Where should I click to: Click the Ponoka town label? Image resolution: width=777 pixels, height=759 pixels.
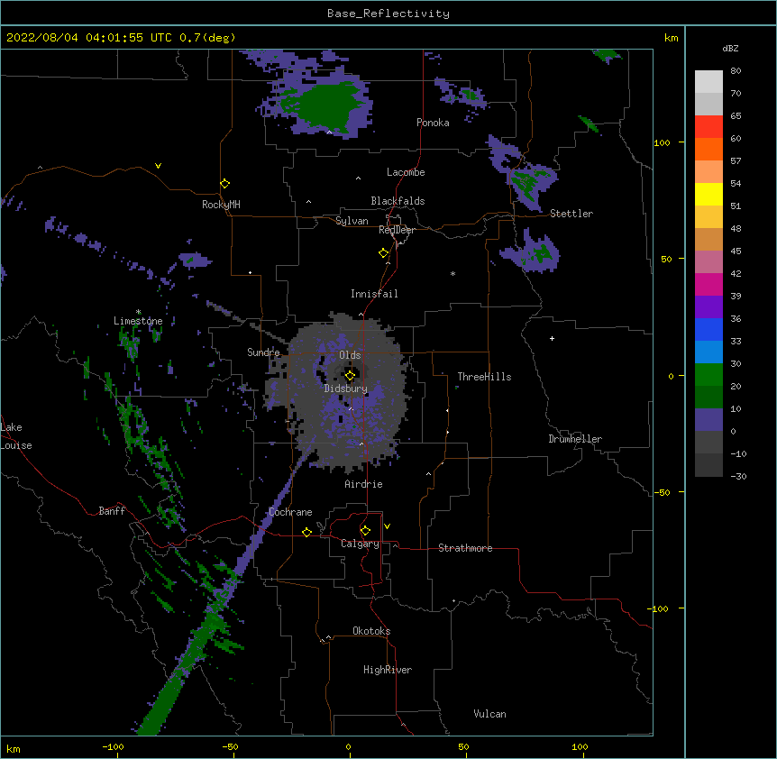click(433, 123)
